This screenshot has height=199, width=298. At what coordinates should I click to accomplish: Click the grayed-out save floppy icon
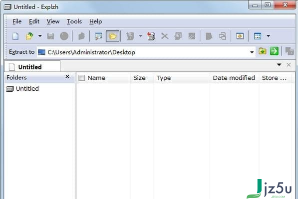50,36
